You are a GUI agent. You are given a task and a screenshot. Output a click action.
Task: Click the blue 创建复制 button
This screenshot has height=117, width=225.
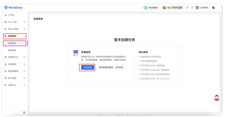point(88,68)
